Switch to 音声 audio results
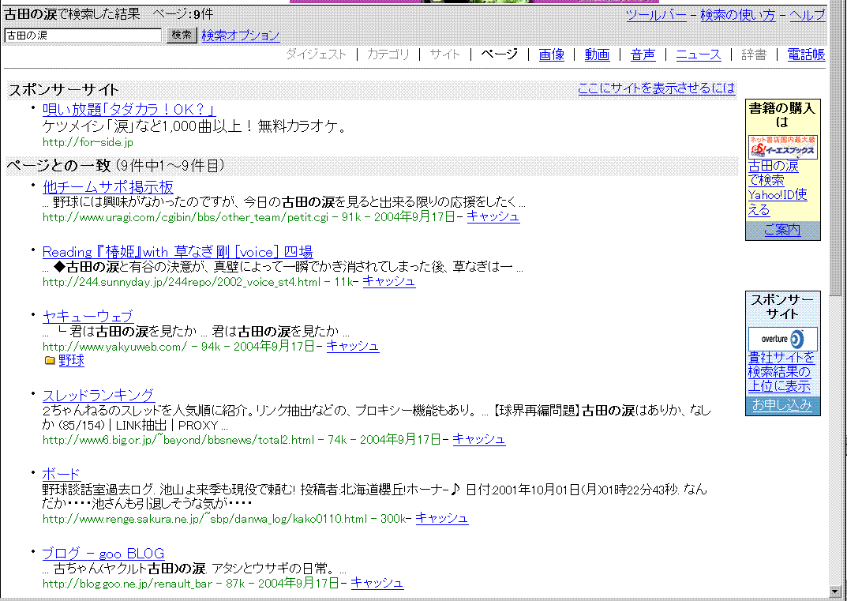The width and height of the screenshot is (847, 601). (643, 54)
